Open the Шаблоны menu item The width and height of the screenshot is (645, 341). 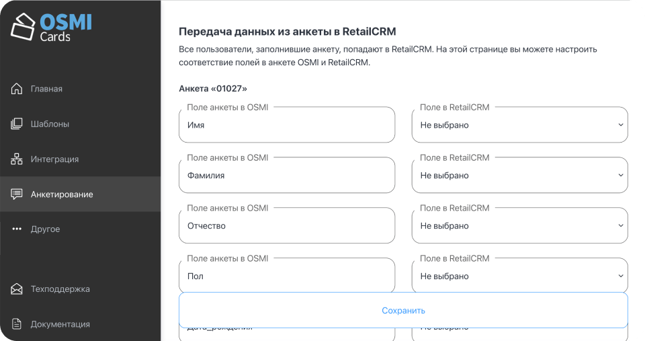tap(50, 124)
